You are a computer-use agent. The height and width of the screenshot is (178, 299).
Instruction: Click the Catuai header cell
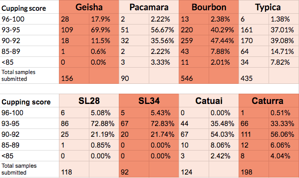(x=209, y=101)
